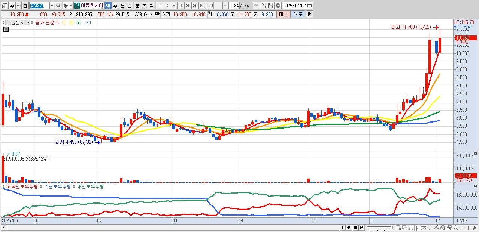Image resolution: width=479 pixels, height=232 pixels.
Task: Open the stock code history dropdown
Action: coord(52,6)
